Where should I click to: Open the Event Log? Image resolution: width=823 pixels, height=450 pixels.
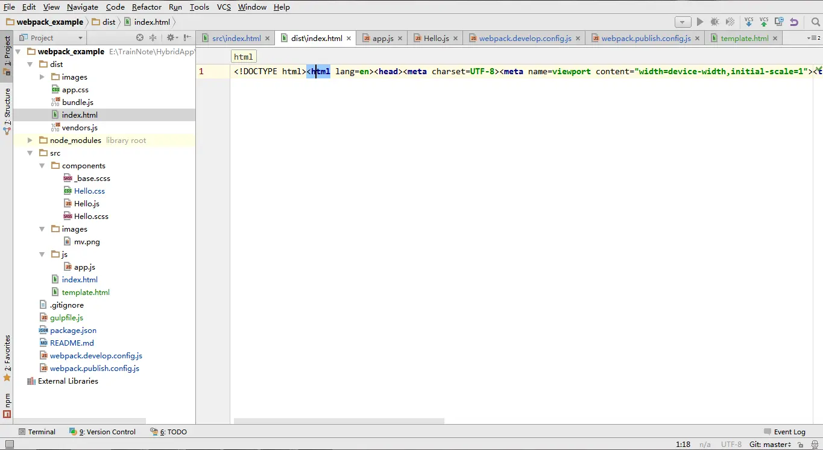coord(784,432)
